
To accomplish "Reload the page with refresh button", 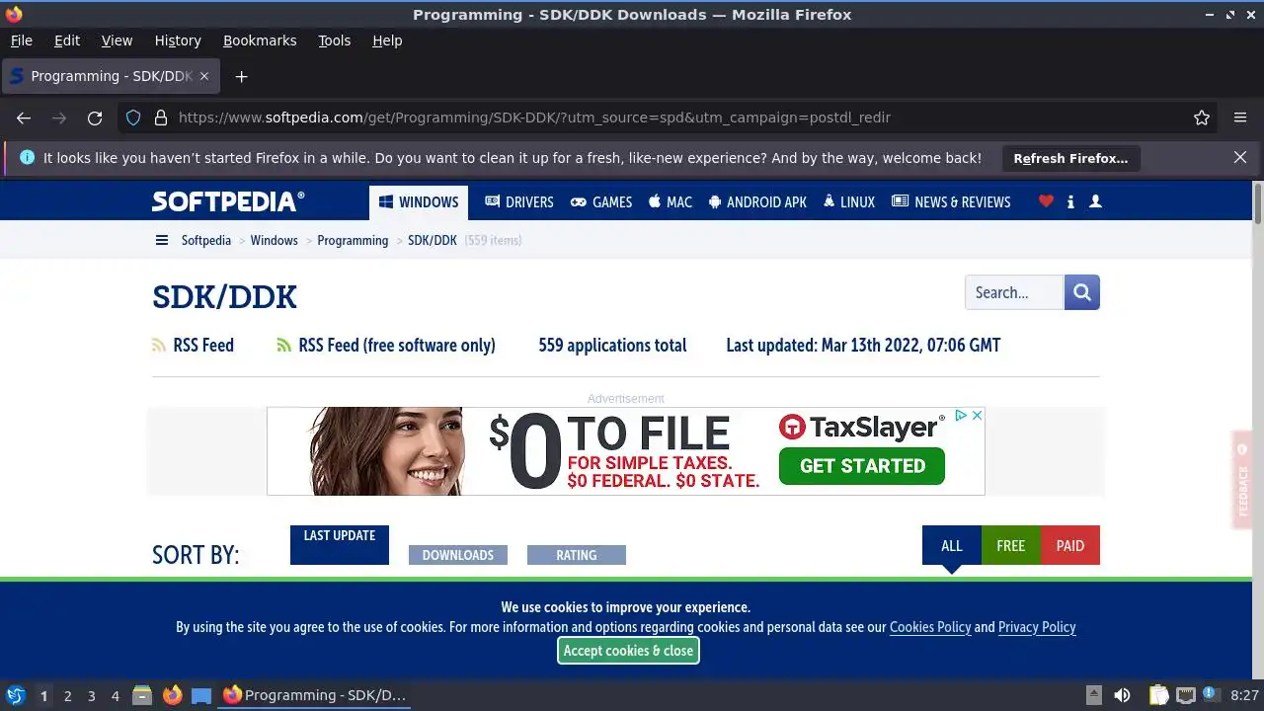I will (x=95, y=118).
